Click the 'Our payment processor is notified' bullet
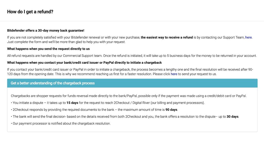The width and height of the screenshot is (264, 141). point(61,124)
